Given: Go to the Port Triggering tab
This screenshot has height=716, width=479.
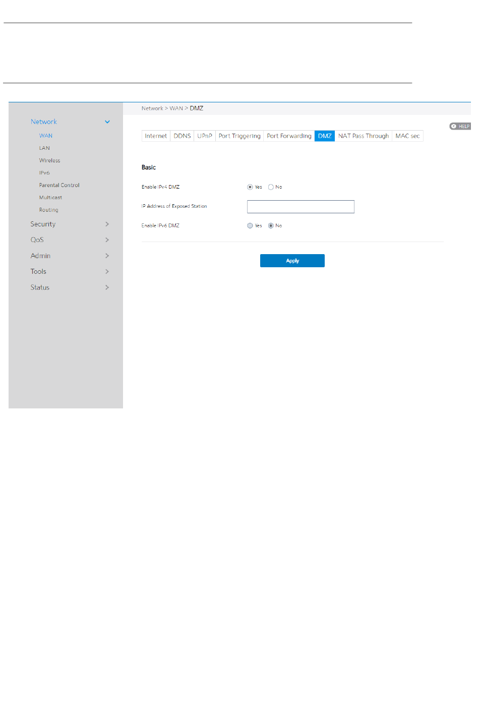Looking at the screenshot, I should (x=239, y=136).
